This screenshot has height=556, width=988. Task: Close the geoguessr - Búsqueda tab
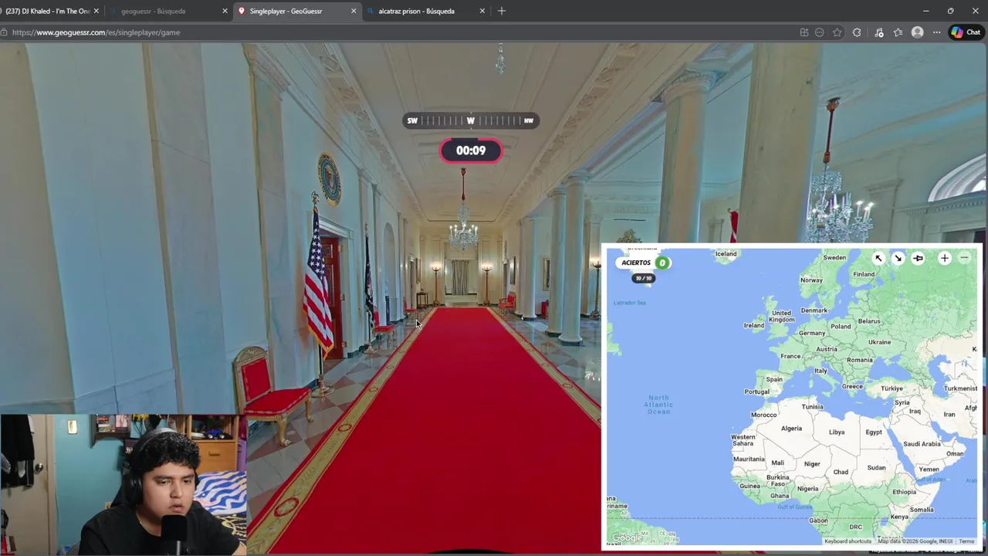[x=225, y=11]
